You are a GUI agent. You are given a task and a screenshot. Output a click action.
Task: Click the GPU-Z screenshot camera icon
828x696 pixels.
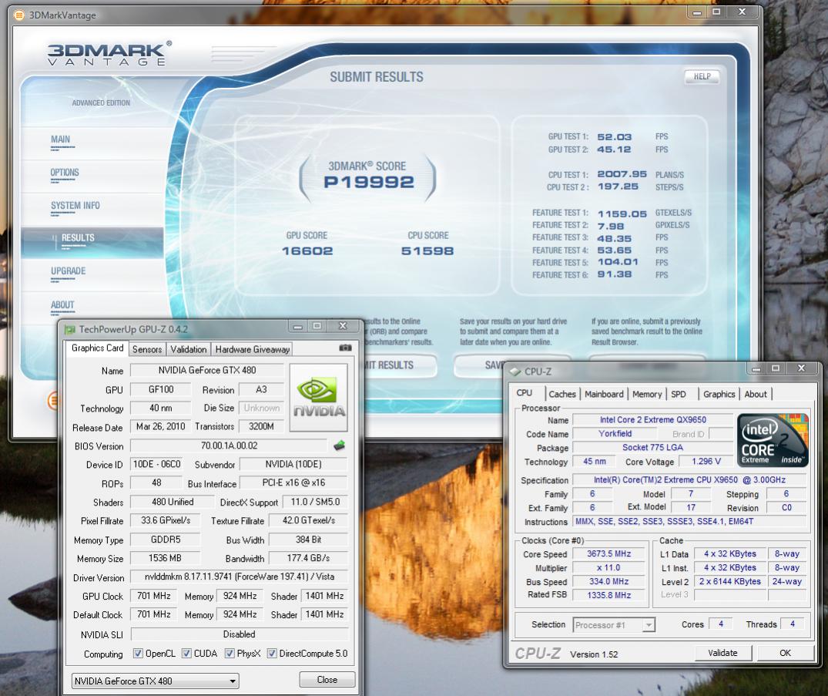(x=345, y=348)
